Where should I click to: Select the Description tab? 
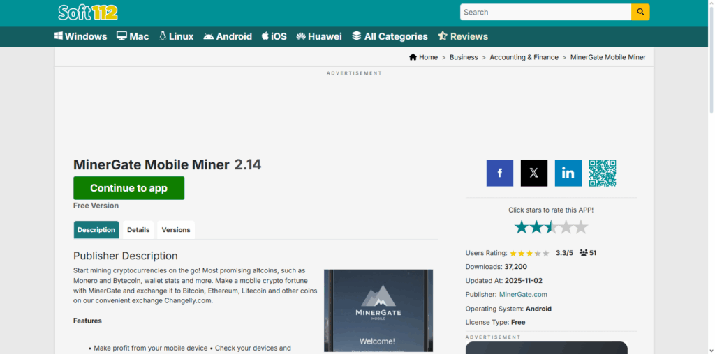(96, 230)
